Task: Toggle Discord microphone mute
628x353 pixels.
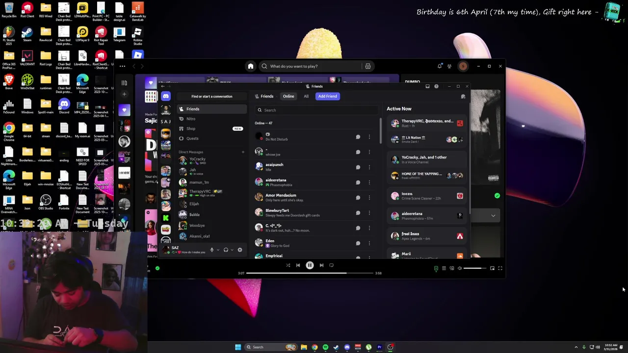Action: [212, 250]
